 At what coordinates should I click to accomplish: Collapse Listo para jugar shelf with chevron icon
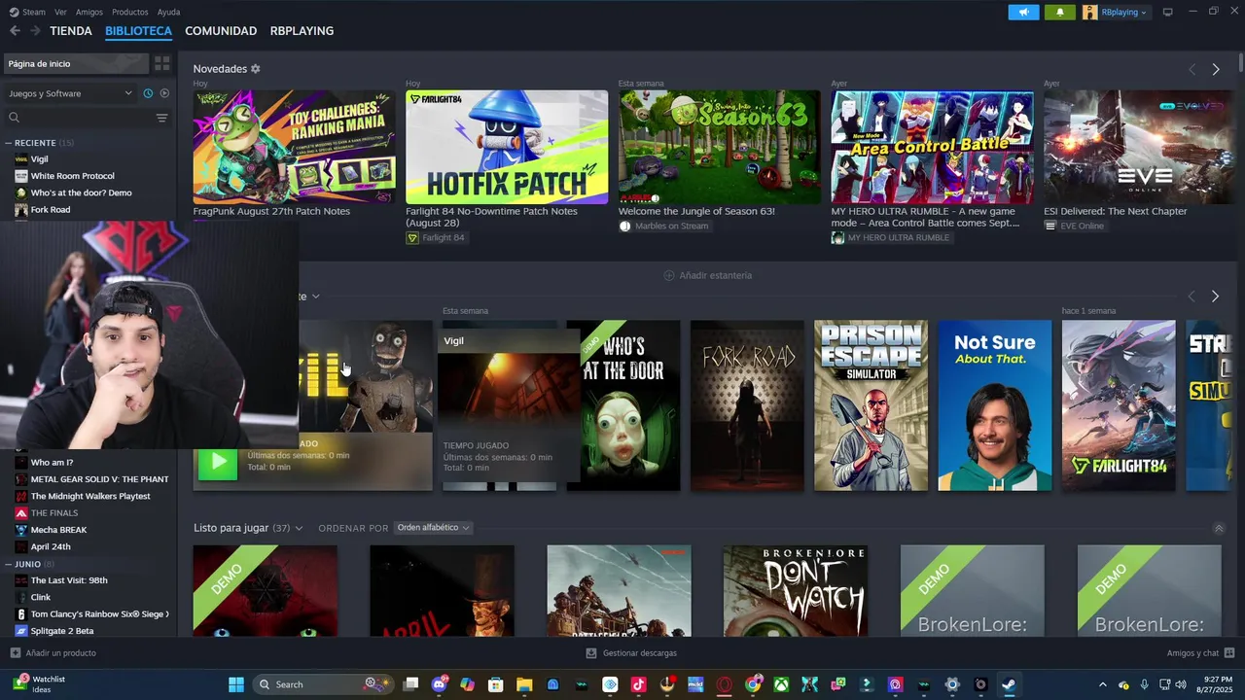(1219, 528)
